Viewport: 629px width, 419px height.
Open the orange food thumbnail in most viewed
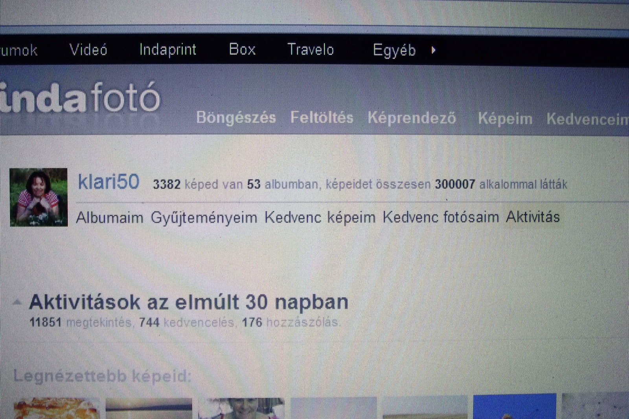(x=55, y=408)
